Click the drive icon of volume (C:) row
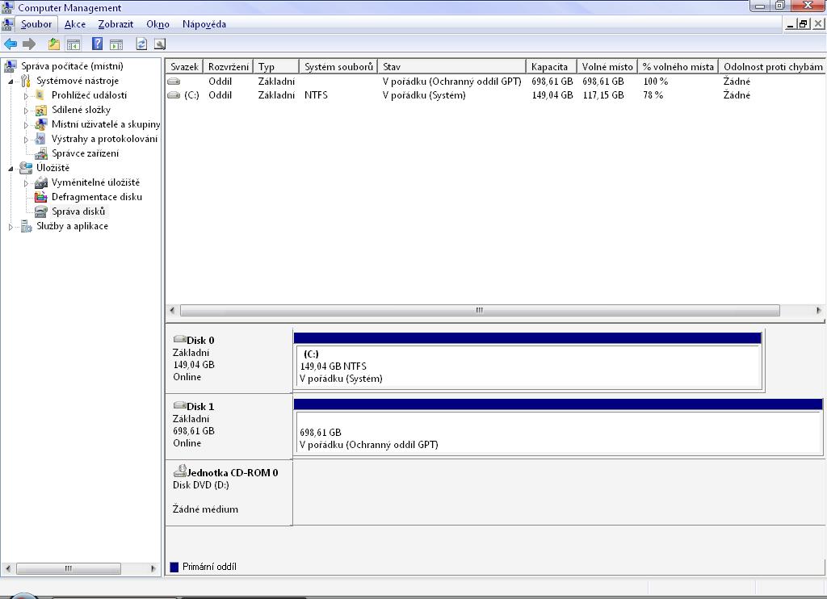This screenshot has width=827, height=599. 174,95
